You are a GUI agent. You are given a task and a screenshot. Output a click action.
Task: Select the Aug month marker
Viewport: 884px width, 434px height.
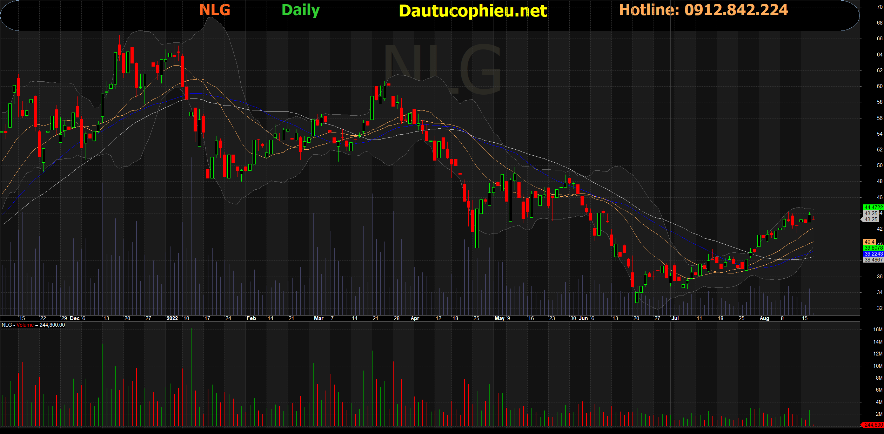coord(764,318)
